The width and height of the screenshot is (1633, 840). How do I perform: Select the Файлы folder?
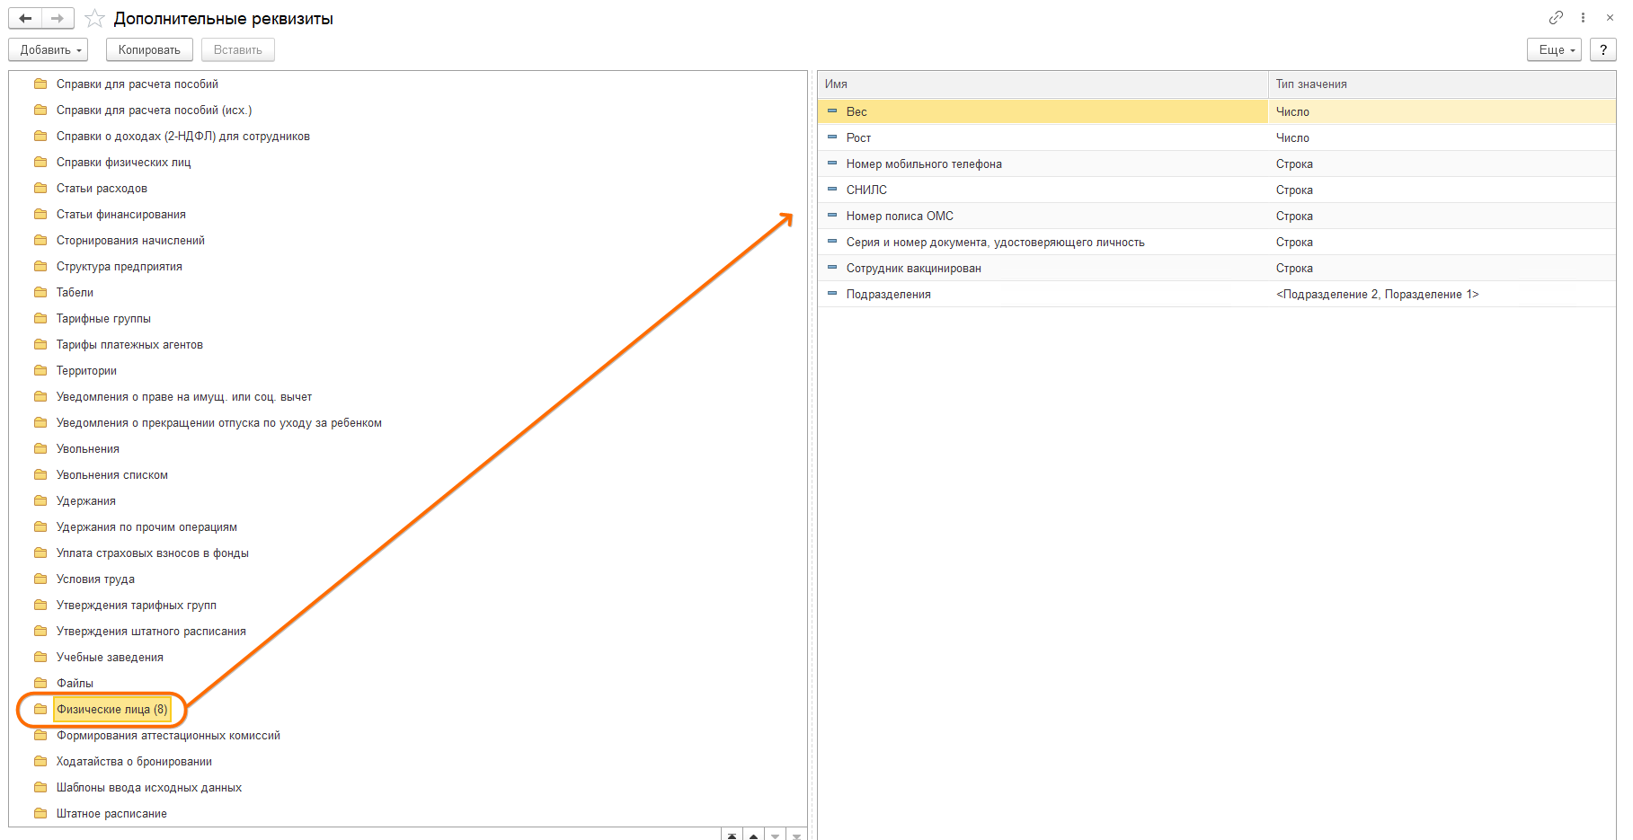[75, 683]
